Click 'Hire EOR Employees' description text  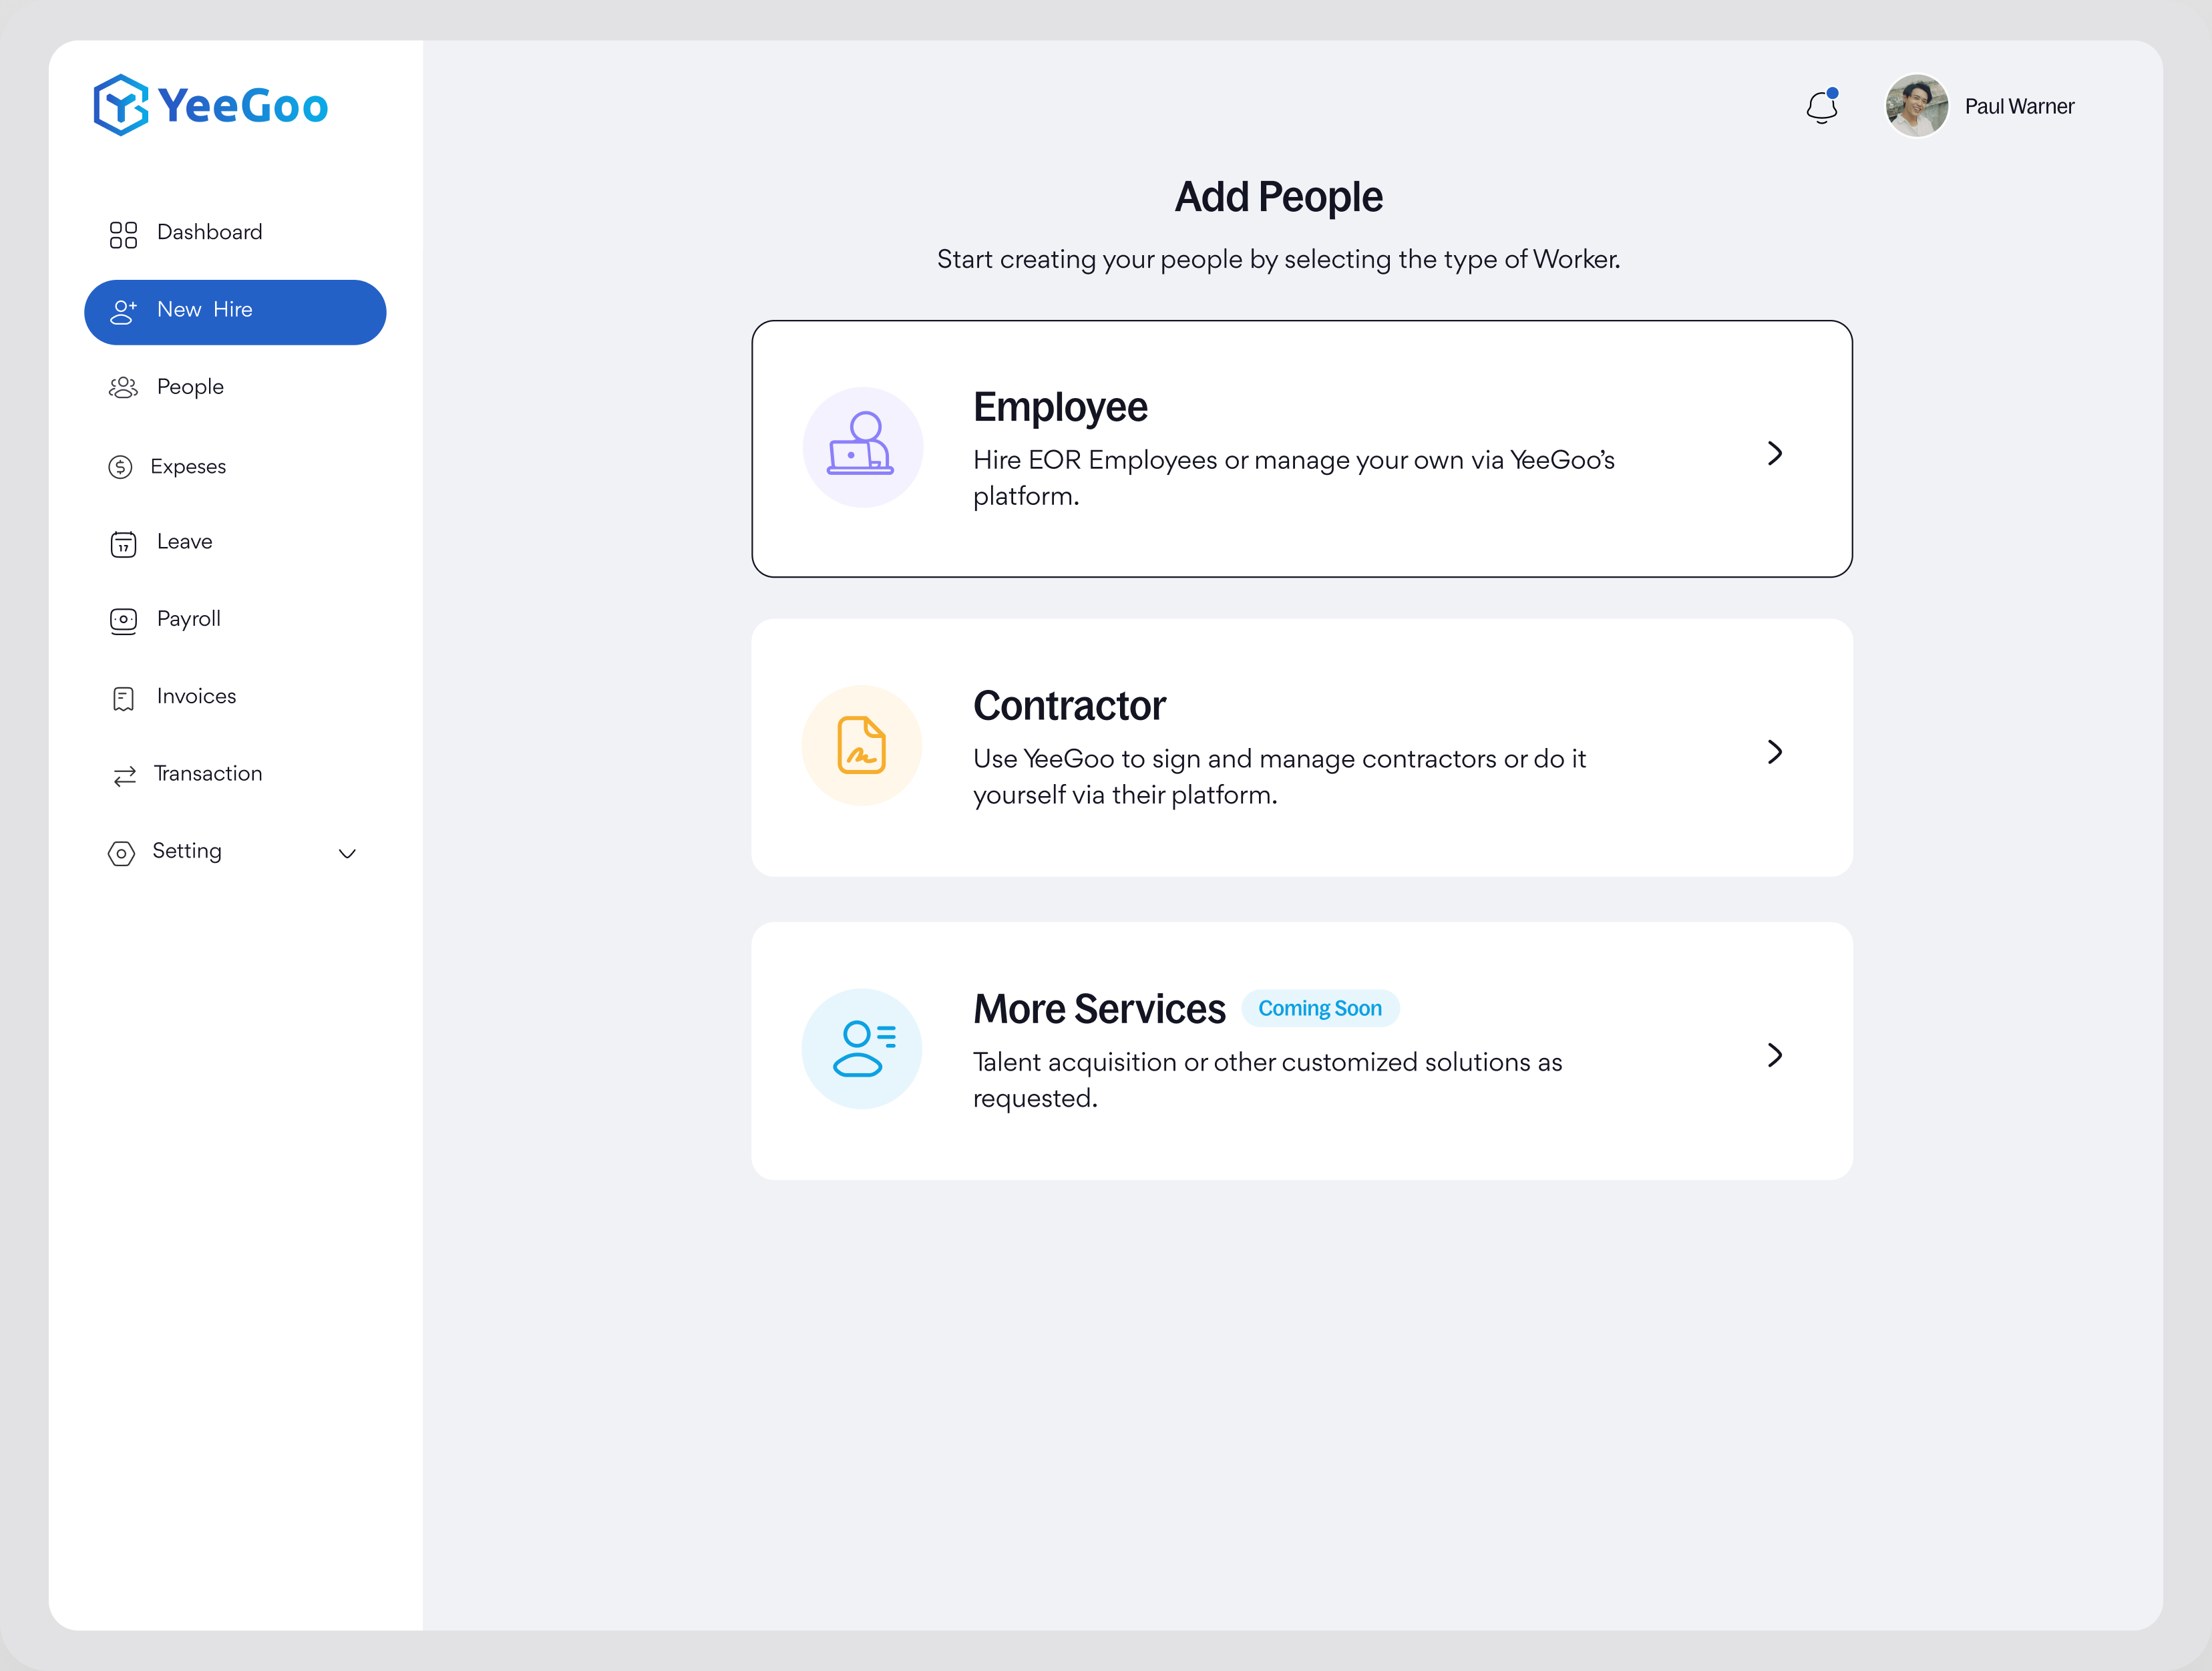pos(1294,478)
